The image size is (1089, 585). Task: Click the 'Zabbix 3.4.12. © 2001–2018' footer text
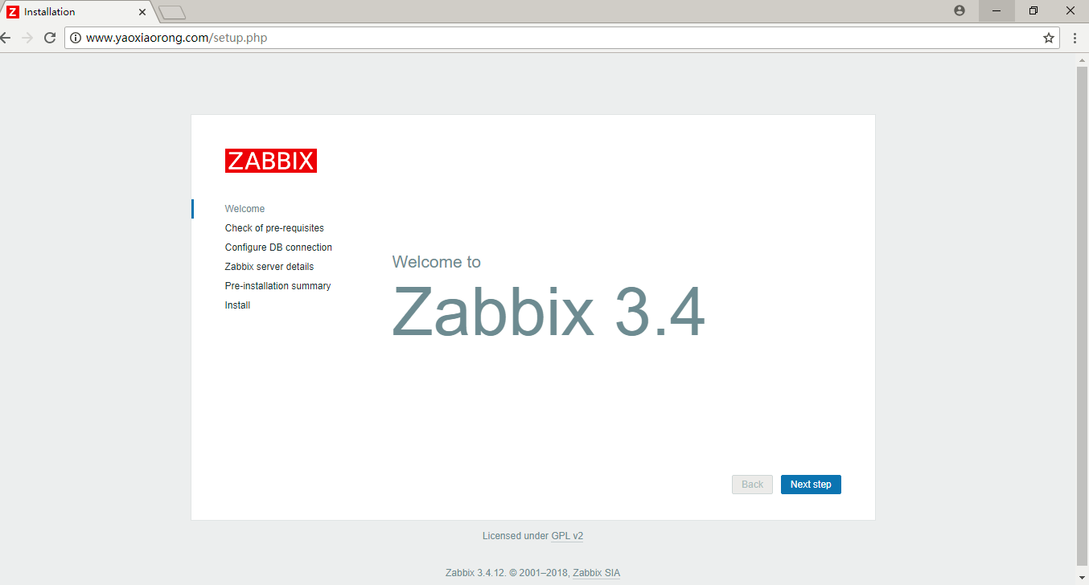(x=508, y=573)
